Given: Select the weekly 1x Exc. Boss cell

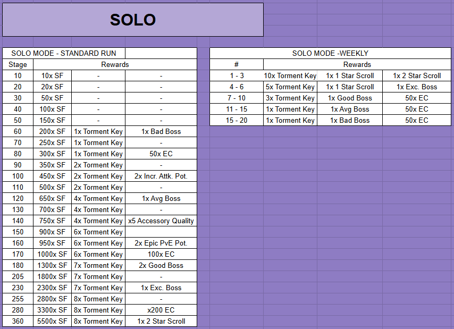Looking at the screenshot, I should pos(417,87).
